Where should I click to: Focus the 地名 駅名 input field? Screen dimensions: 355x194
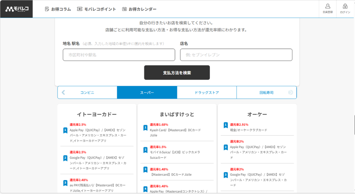(119, 55)
